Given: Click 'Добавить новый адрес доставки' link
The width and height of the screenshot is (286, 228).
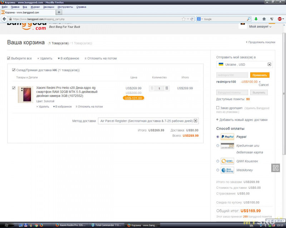Looking at the screenshot, I should [x=242, y=120].
